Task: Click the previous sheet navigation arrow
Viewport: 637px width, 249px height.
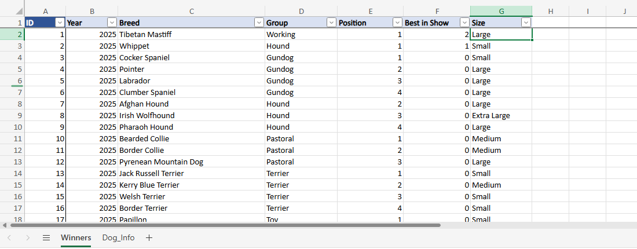Action: [10, 238]
